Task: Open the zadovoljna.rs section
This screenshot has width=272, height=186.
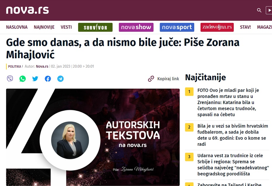Action: 217,27
